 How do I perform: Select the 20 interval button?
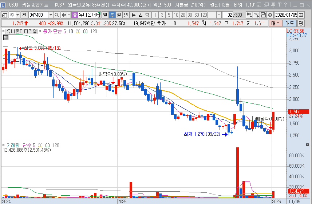click(x=183, y=15)
